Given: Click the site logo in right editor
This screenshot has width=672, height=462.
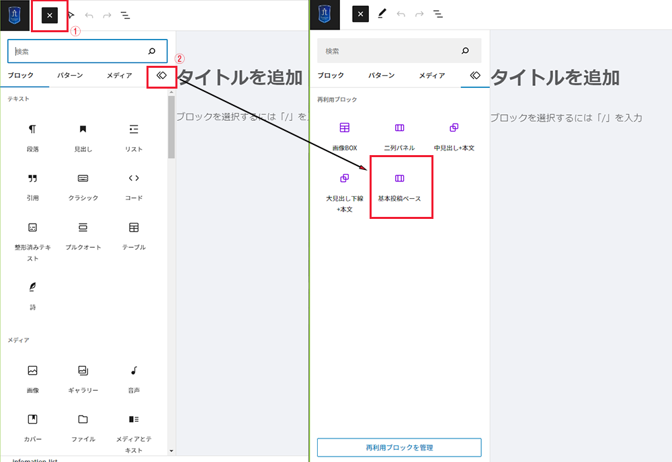Looking at the screenshot, I should [x=325, y=14].
